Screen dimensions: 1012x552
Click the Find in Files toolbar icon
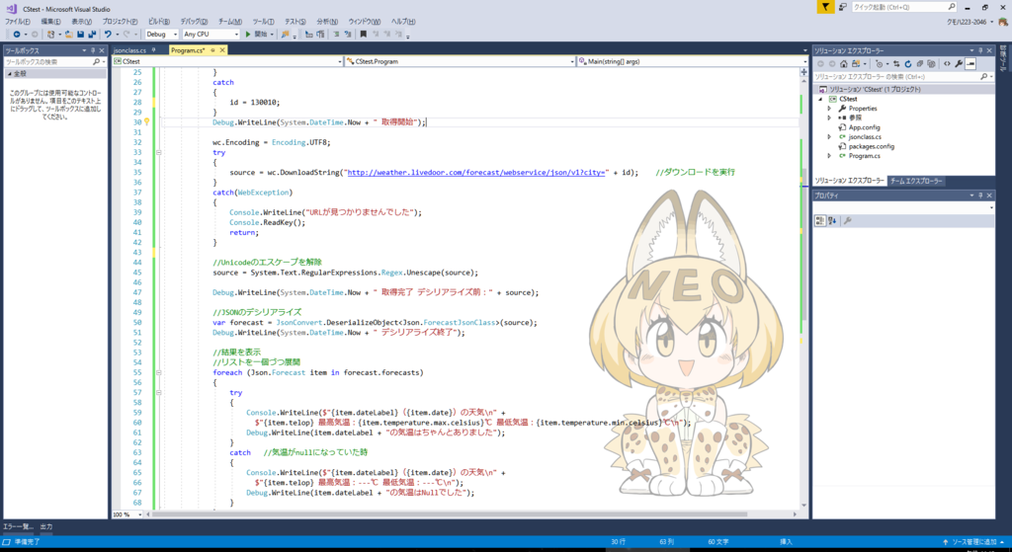click(x=285, y=35)
